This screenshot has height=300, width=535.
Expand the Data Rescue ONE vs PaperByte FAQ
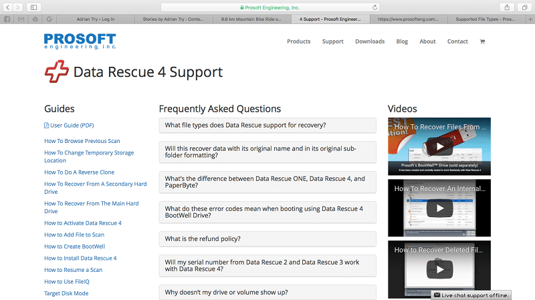pyautogui.click(x=267, y=182)
